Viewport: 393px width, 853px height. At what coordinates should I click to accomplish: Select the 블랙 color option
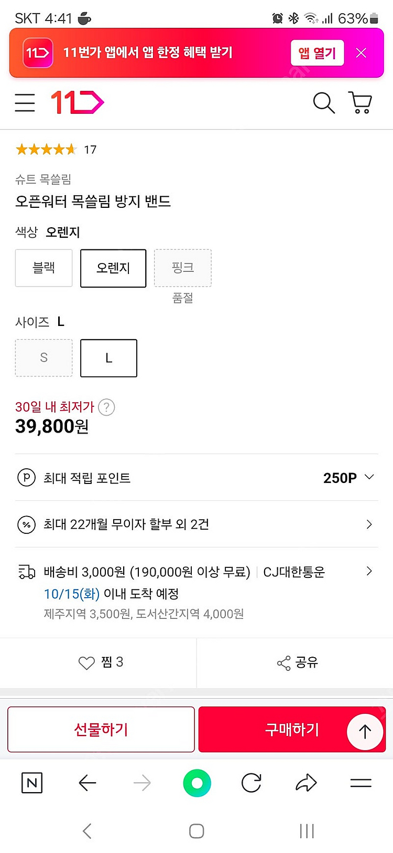point(43,268)
